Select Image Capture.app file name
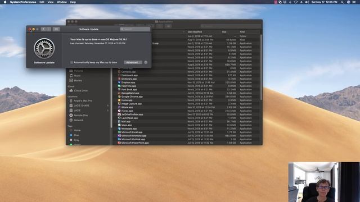 (132, 103)
